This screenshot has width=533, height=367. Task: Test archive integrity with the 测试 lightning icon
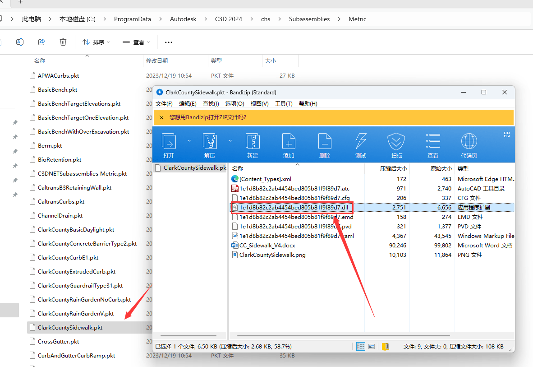(x=360, y=144)
